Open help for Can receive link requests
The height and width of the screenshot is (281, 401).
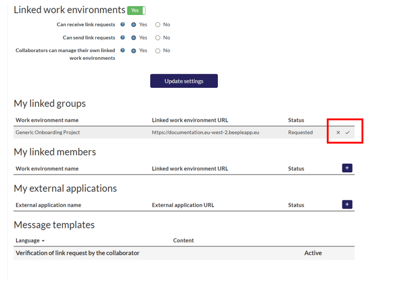coord(123,25)
